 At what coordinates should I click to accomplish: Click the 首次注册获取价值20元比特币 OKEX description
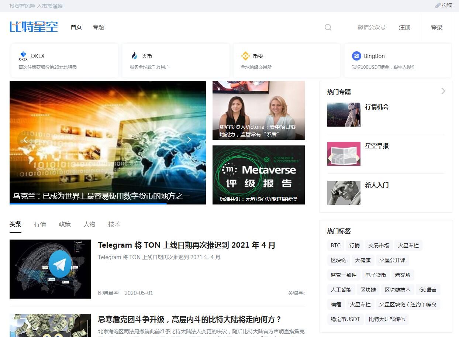48,67
